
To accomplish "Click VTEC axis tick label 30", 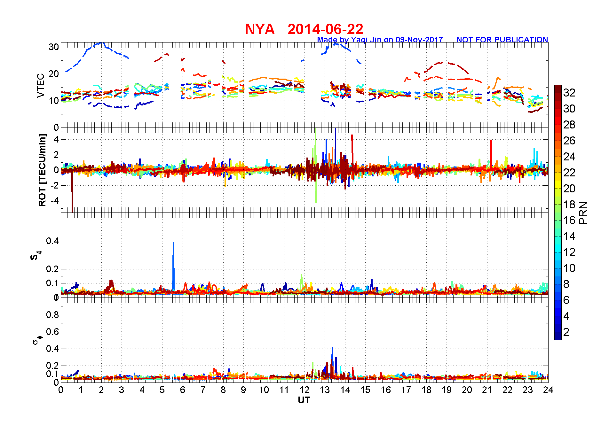I will (x=54, y=47).
